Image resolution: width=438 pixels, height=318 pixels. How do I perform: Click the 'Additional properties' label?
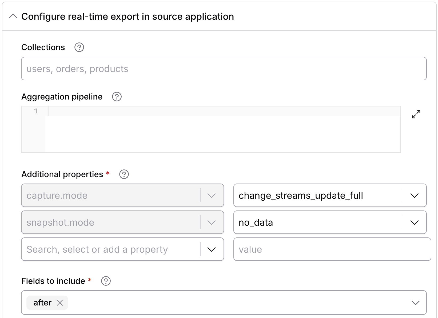tap(62, 174)
